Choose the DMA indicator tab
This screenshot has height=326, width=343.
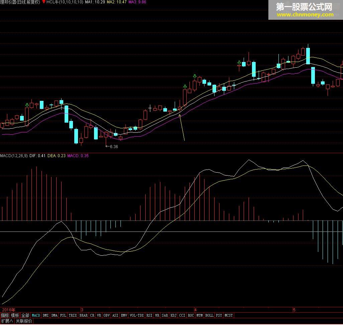(54, 315)
